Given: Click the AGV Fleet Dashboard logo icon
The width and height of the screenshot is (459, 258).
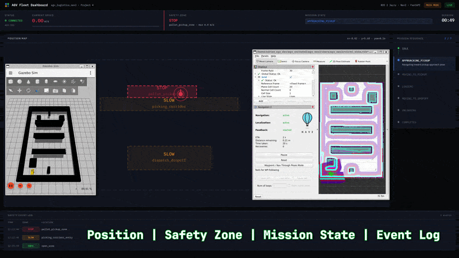Looking at the screenshot, I should point(7,5).
